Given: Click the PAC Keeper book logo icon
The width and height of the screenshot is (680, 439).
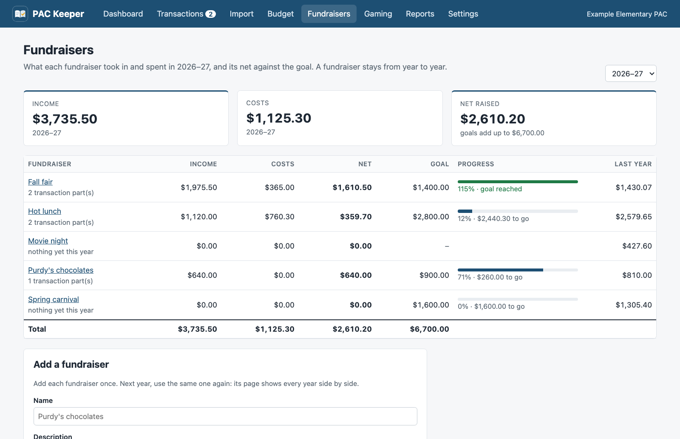Looking at the screenshot, I should 20,14.
